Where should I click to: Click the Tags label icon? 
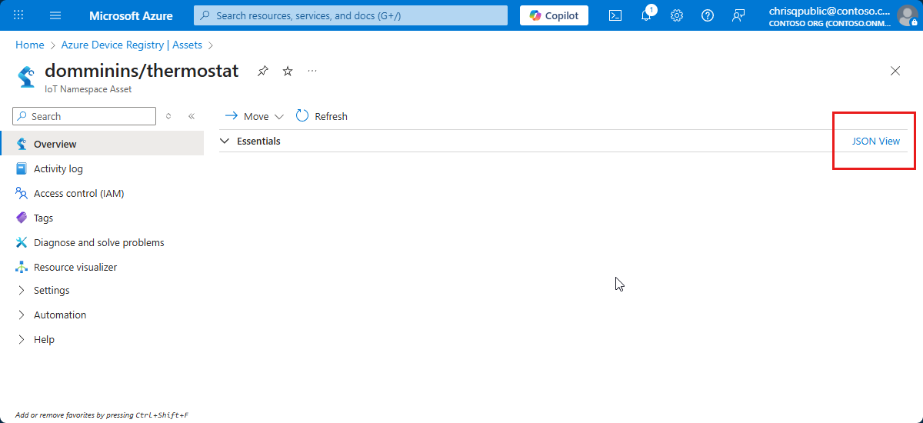(x=22, y=218)
